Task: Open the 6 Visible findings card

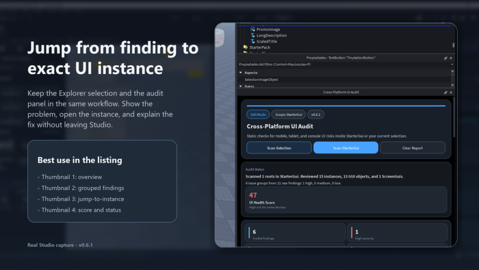Action: [295, 233]
